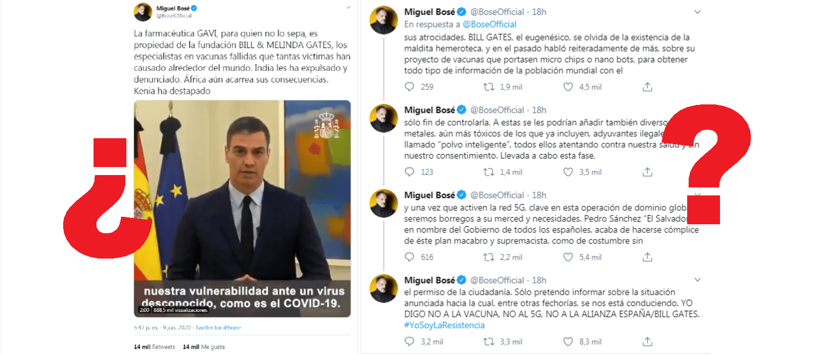View the 14 mil Retweets list
This screenshot has width=822, height=355.
154,347
